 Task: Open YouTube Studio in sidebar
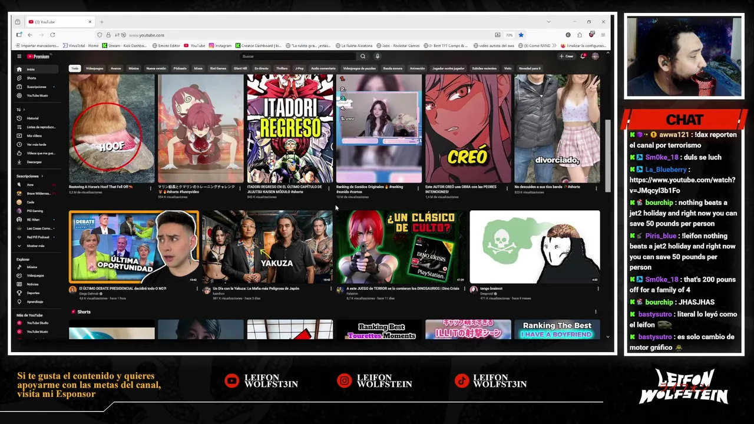[35, 323]
